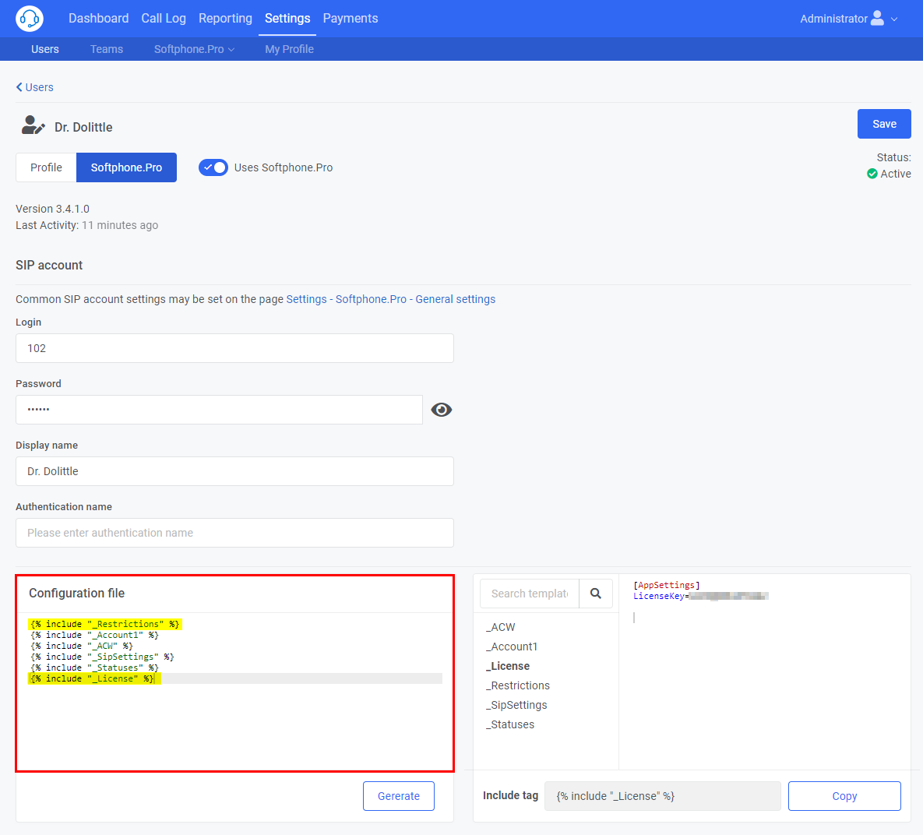This screenshot has height=835, width=923.
Task: Open the Dashboard menu
Action: point(98,18)
